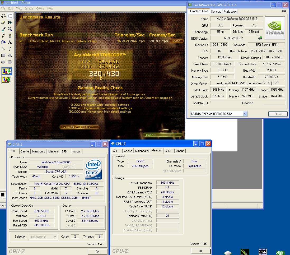Open About tab in right CPU-Z window
Screen dimensions: 290x255
(x=180, y=151)
